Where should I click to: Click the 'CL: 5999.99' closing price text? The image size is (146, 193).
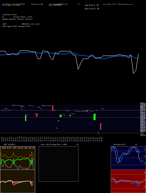click(x=55, y=5)
